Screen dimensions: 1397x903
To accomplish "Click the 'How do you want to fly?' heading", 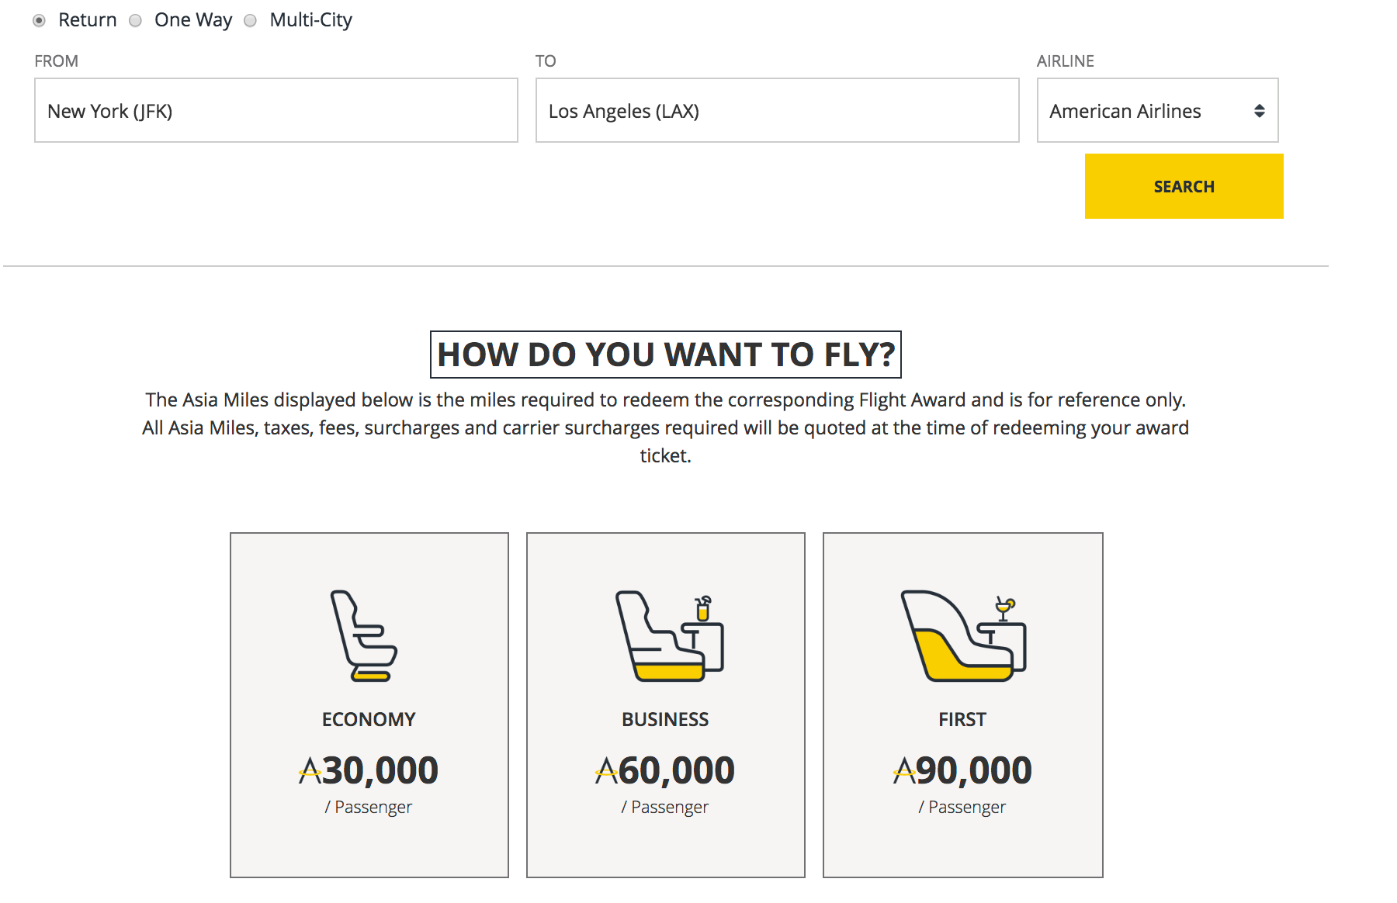I will pos(665,355).
